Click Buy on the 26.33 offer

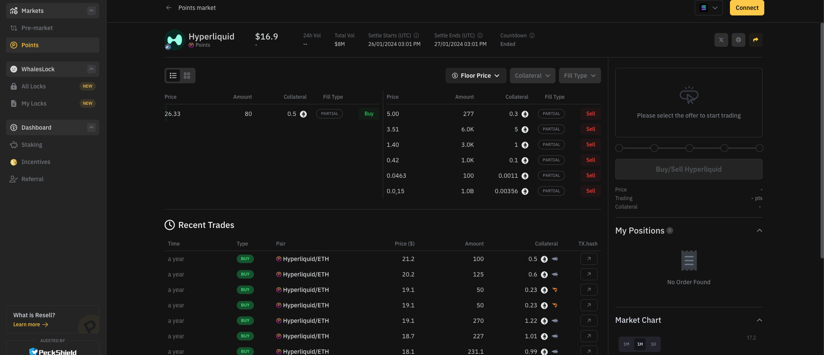369,114
